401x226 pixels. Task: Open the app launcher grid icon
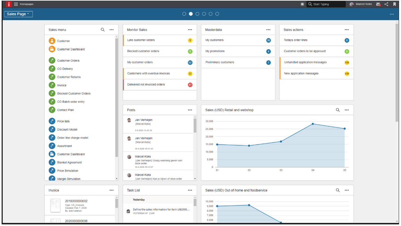tap(16, 4)
